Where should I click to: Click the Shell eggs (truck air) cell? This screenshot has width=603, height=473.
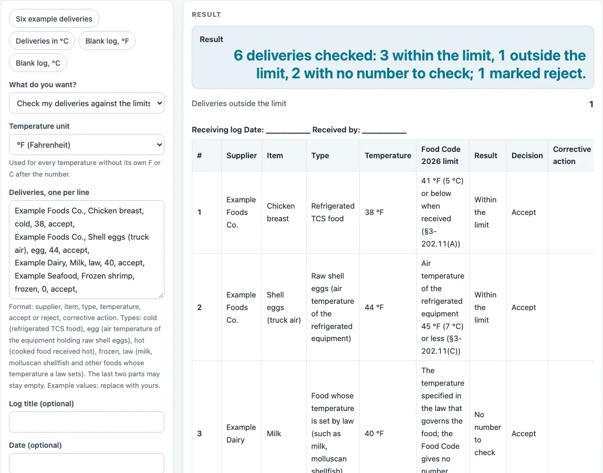[x=284, y=307]
